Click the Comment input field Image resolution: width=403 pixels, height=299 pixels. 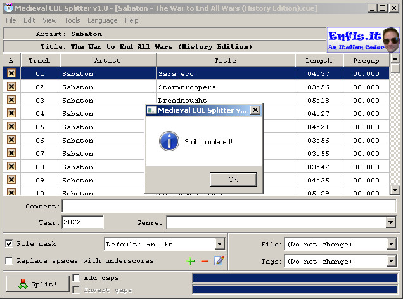point(229,206)
